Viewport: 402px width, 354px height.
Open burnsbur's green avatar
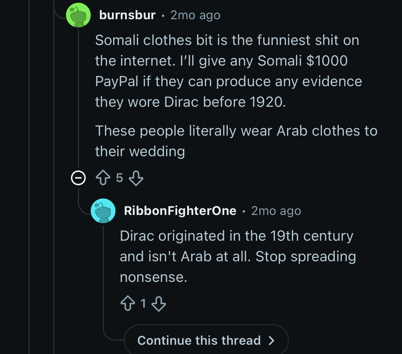[x=78, y=15]
